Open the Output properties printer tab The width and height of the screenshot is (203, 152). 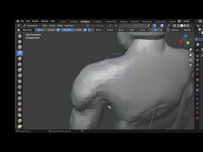[x=197, y=60]
